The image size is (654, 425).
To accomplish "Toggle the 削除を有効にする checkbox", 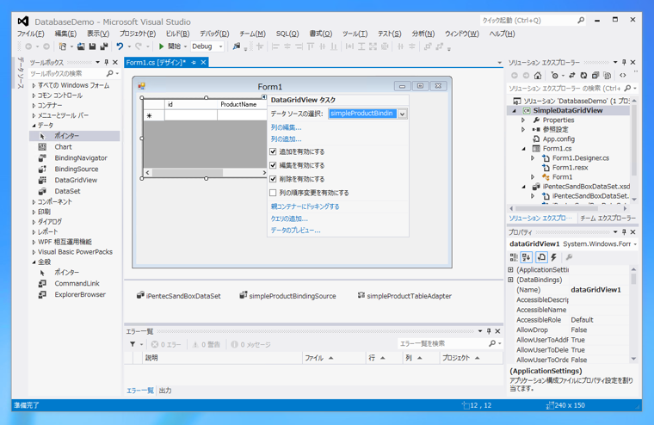I will (x=273, y=179).
